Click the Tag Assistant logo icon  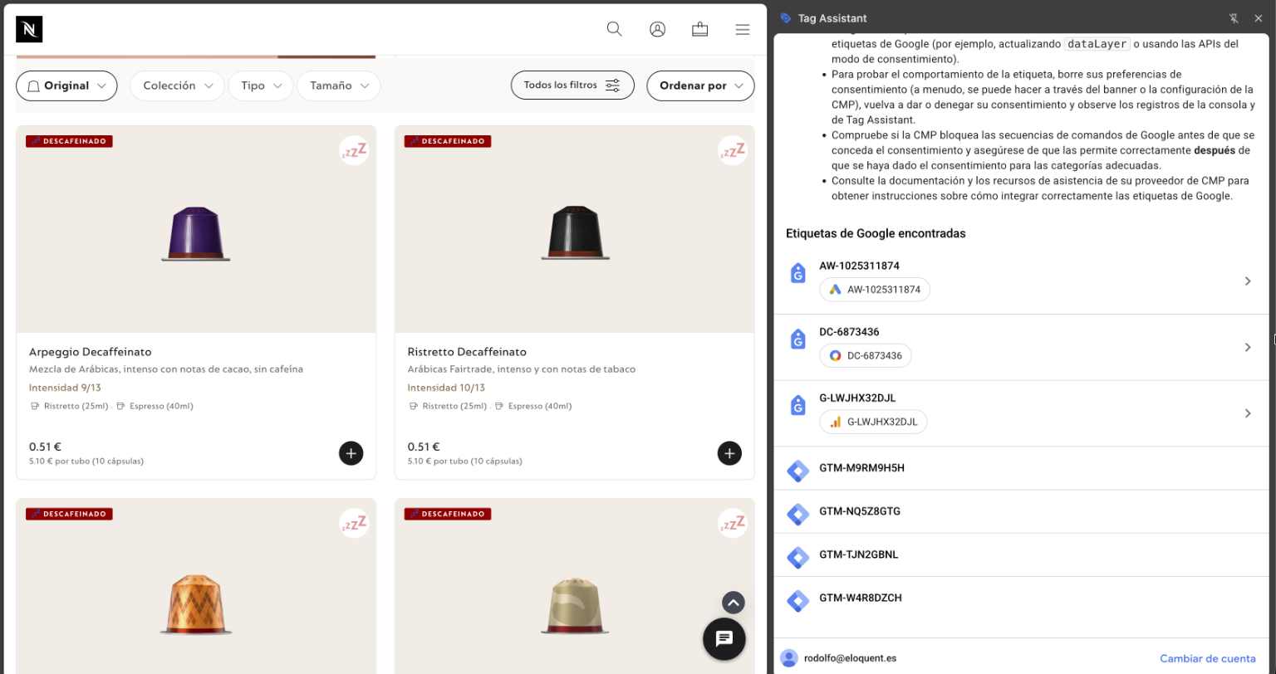pos(786,18)
